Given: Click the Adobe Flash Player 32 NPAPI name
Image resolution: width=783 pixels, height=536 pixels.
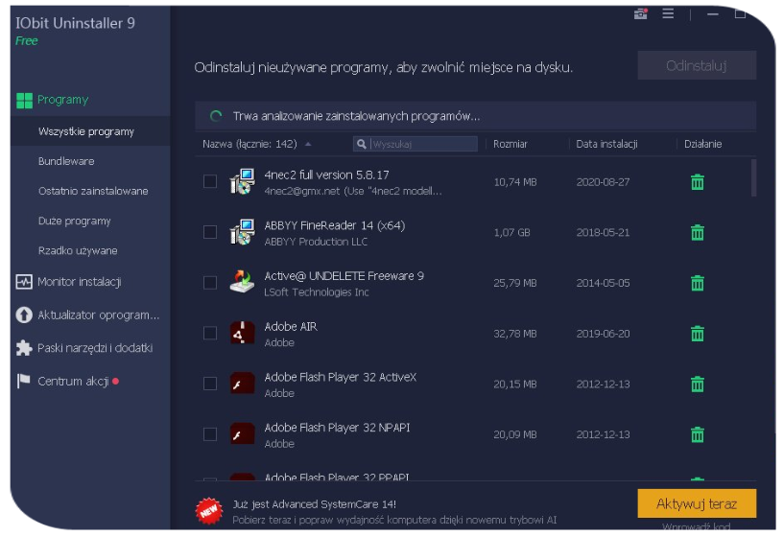Looking at the screenshot, I should pyautogui.click(x=337, y=428).
